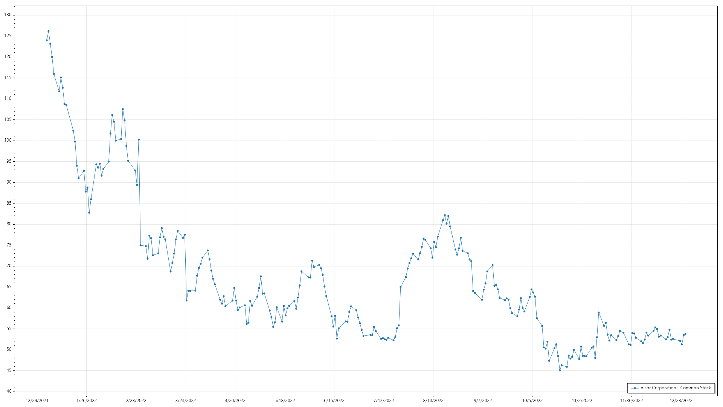Click the 5/18/2022 date on x-axis
723x407 pixels.
click(285, 400)
